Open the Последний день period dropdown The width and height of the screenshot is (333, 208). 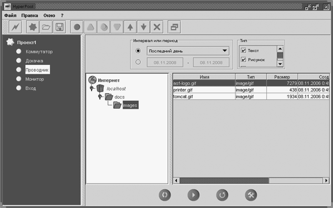pos(188,51)
